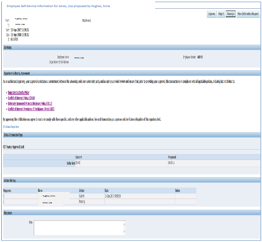Click the Date column header in Action History
262x242 pixels.
click(107, 191)
